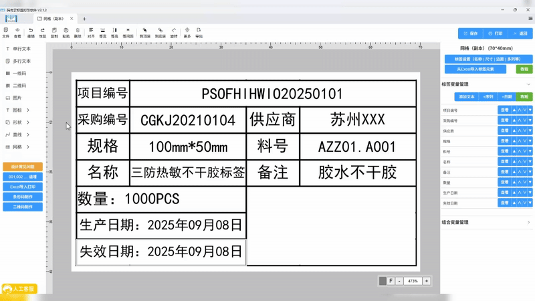Click the 撤销 undo icon
This screenshot has width=535, height=301.
[x=31, y=32]
